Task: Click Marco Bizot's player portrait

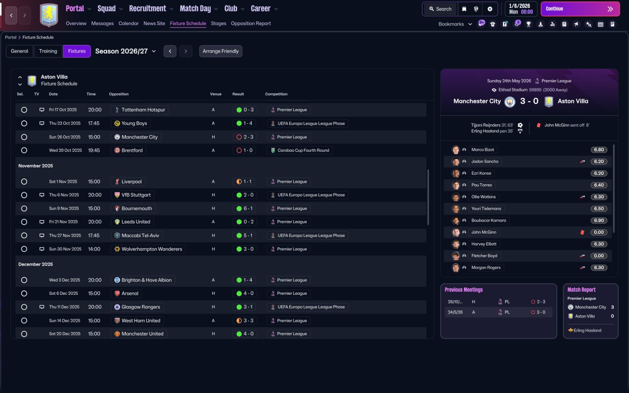Action: click(456, 150)
